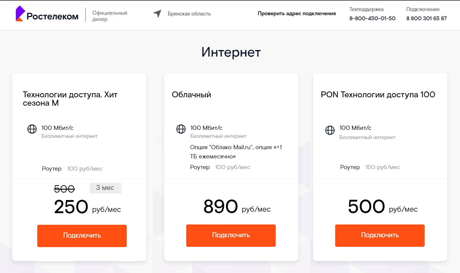Click the Подключение number 8 800 301 65 87
This screenshot has height=273, width=460.
[426, 18]
